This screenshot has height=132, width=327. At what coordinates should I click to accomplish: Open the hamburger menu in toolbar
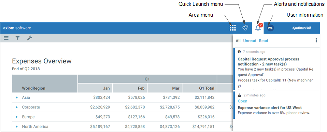(6, 38)
